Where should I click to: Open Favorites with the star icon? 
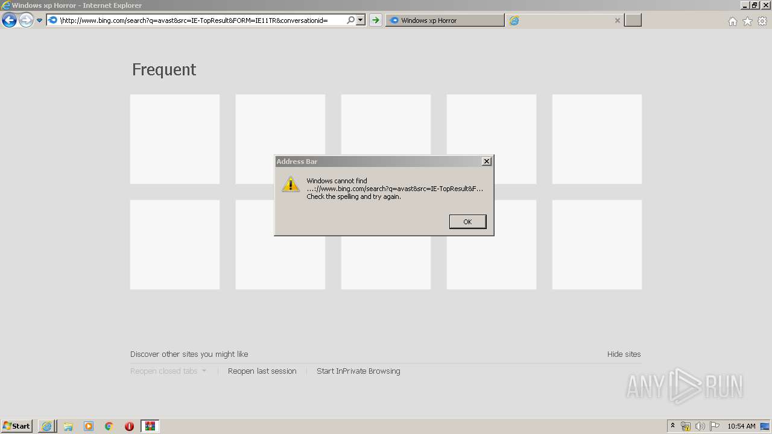747,21
